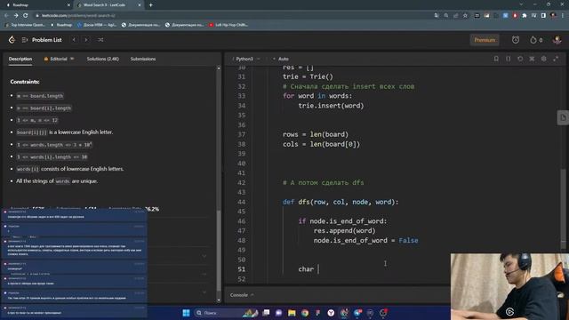Enter fullscreen editor mode icon
569x320 pixels.
[556, 59]
